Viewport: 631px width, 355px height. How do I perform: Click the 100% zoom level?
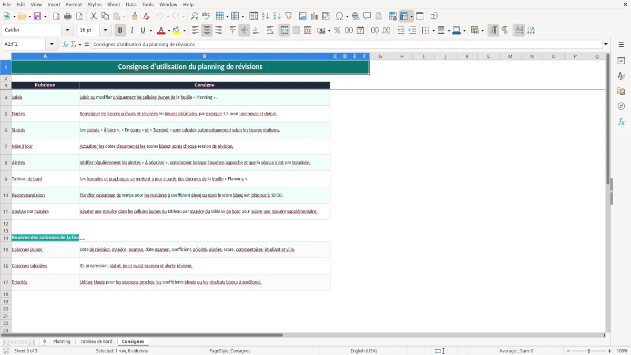622,351
